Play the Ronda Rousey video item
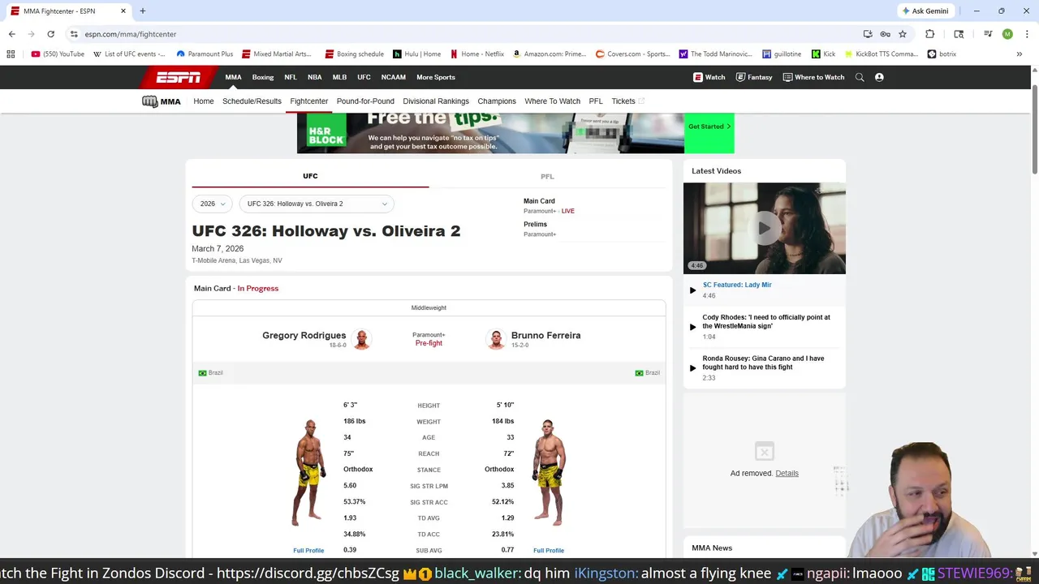This screenshot has width=1039, height=584. 763,367
